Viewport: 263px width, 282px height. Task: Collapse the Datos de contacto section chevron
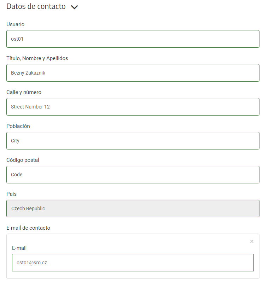click(74, 7)
